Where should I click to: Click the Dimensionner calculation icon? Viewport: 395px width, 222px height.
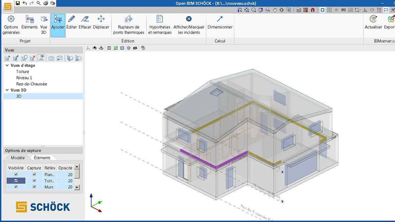point(220,19)
